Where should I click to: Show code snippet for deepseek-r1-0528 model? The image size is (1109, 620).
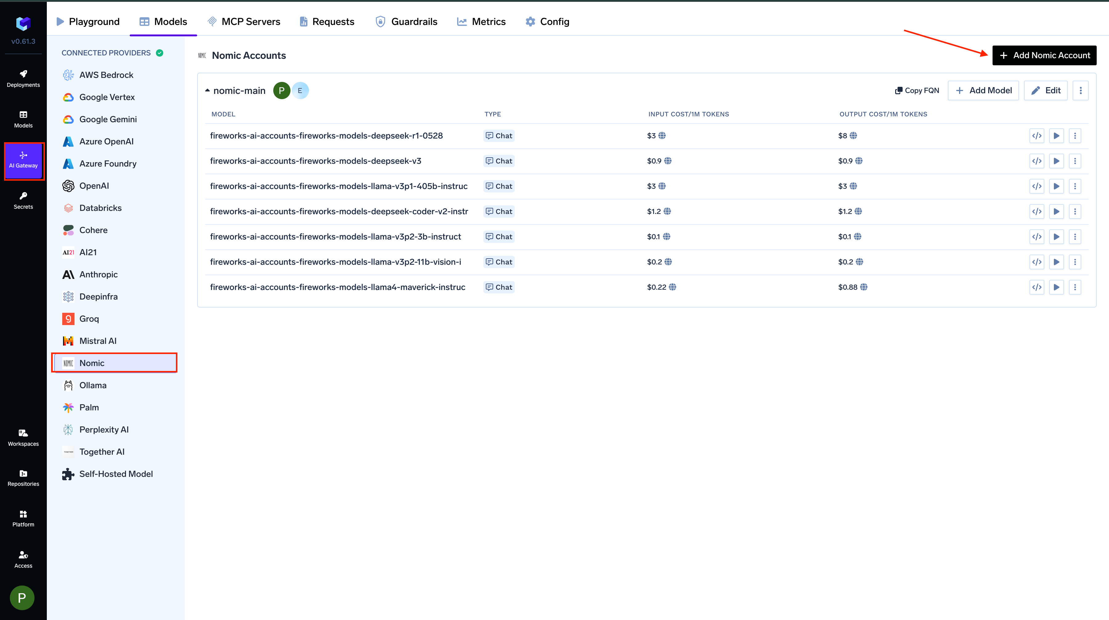[x=1037, y=135]
